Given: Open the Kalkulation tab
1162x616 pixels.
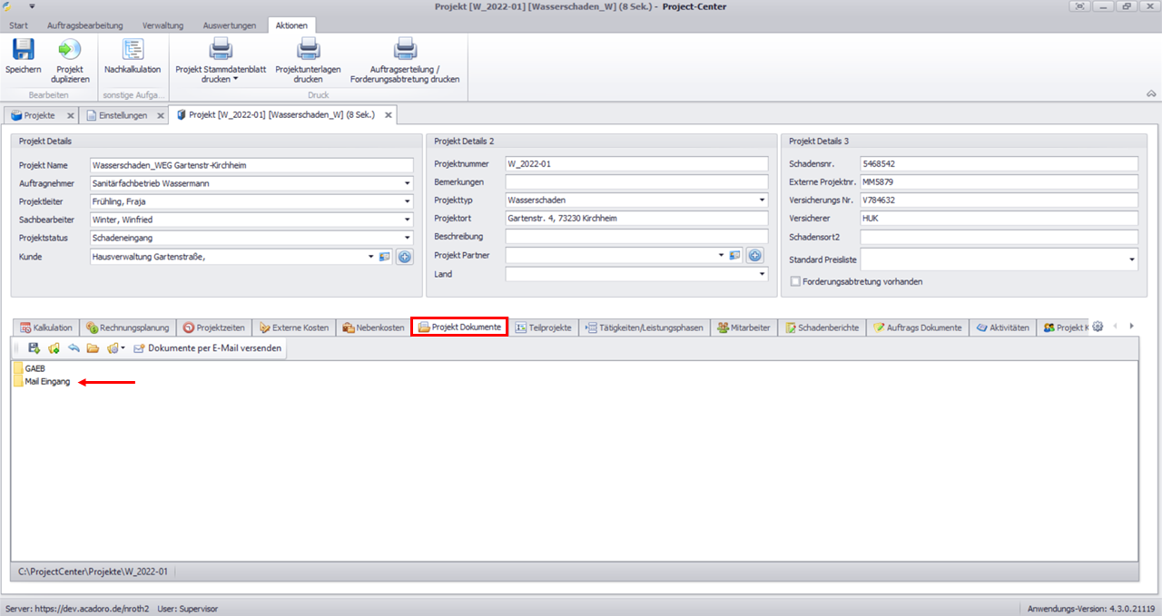Looking at the screenshot, I should 45,328.
